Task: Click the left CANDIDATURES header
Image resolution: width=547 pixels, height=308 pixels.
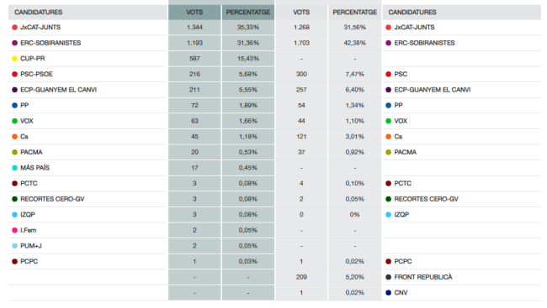Action: click(x=39, y=13)
